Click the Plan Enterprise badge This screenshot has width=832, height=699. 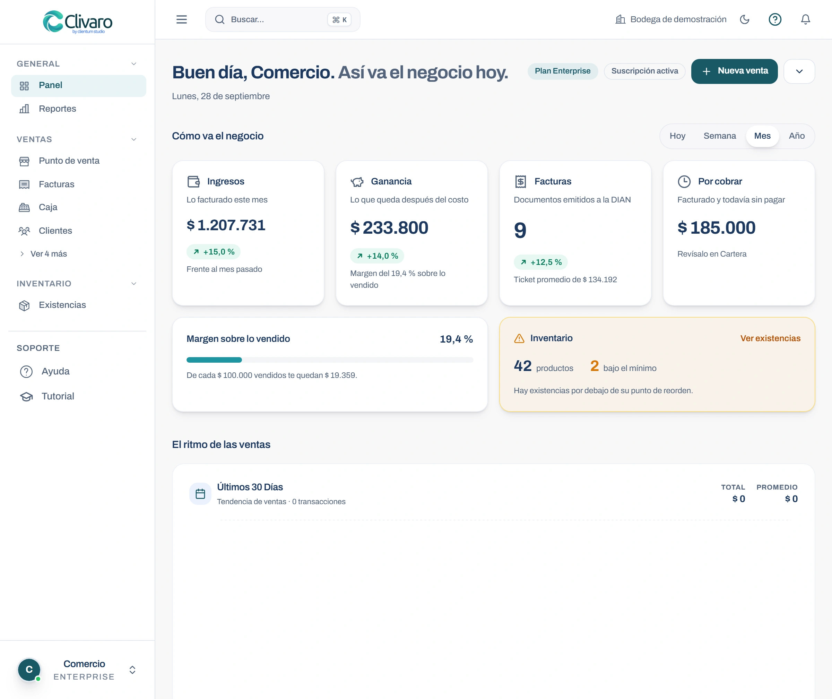pyautogui.click(x=562, y=71)
